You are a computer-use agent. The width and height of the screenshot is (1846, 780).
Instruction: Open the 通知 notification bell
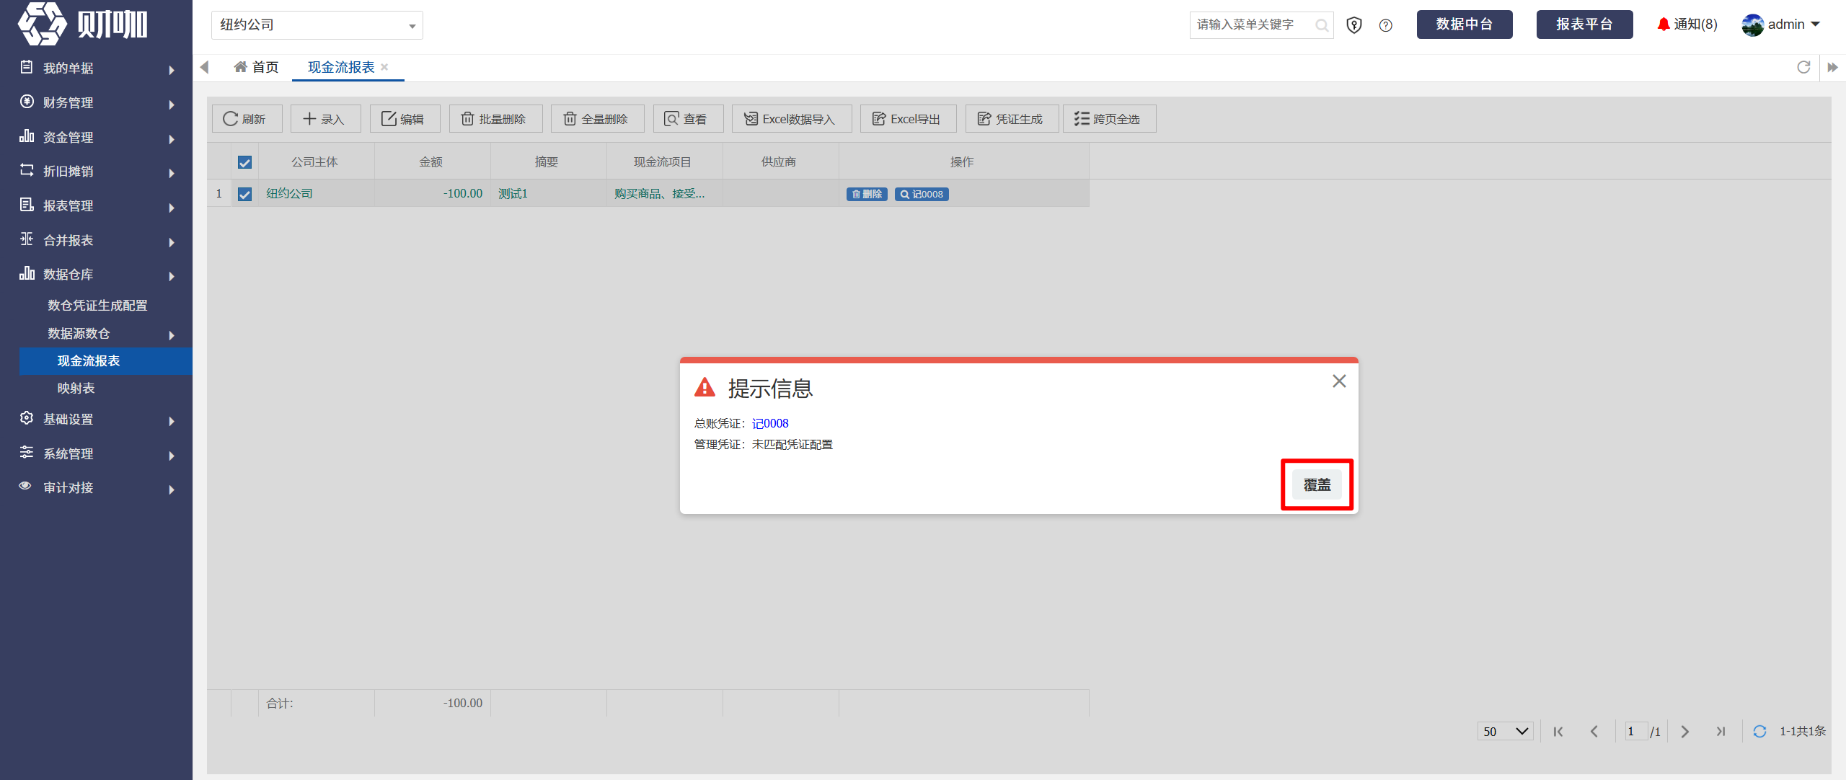coord(1687,25)
